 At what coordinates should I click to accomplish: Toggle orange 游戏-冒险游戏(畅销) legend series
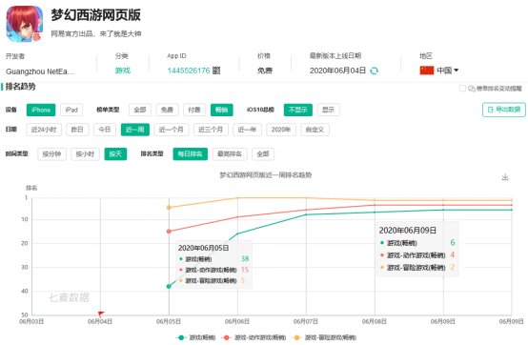[x=324, y=337]
